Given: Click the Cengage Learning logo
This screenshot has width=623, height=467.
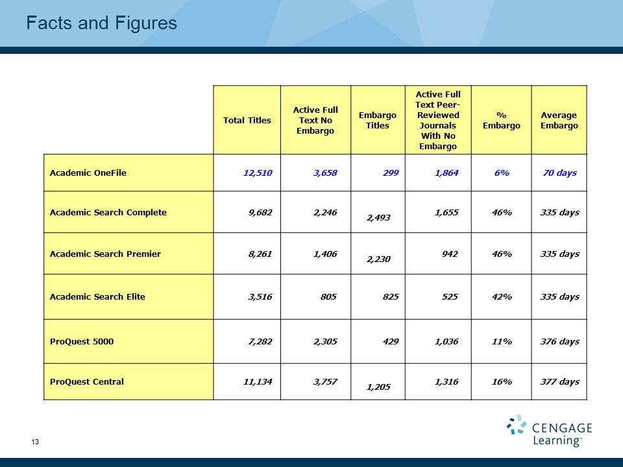Looking at the screenshot, I should point(550,431).
